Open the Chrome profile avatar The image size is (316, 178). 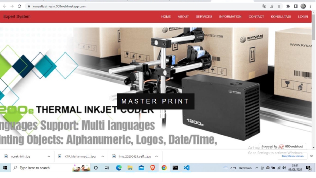pos(303,6)
